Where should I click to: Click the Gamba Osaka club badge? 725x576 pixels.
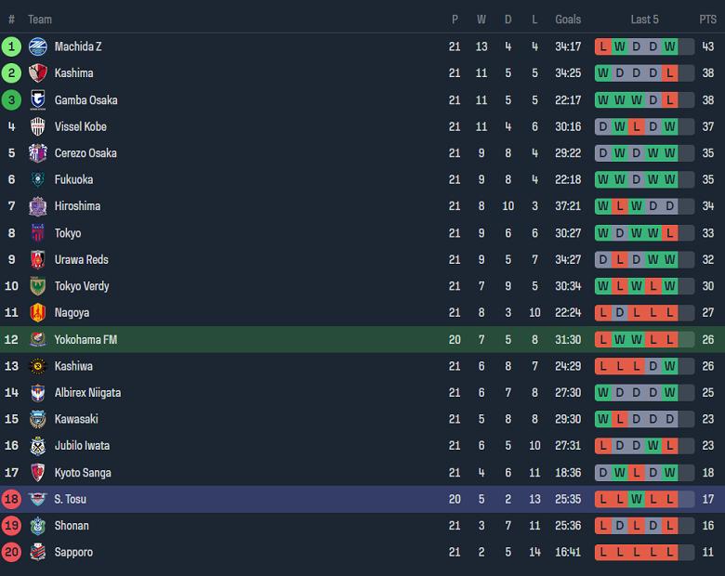click(x=37, y=99)
